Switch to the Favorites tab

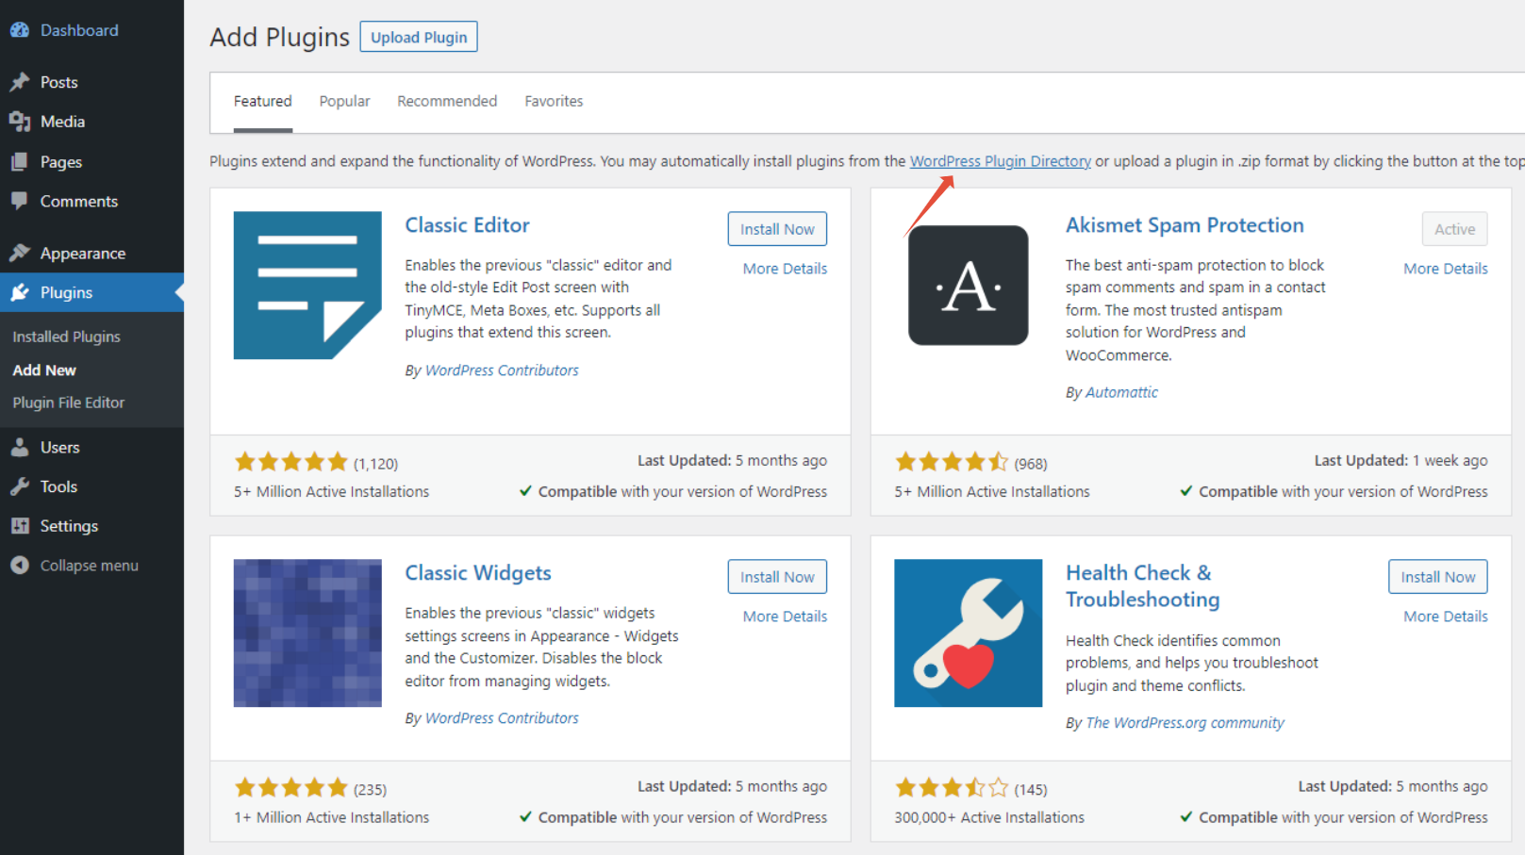point(554,101)
